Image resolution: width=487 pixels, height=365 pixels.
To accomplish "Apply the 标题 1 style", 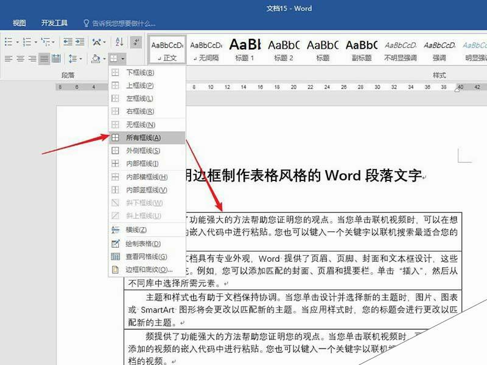I will click(245, 50).
